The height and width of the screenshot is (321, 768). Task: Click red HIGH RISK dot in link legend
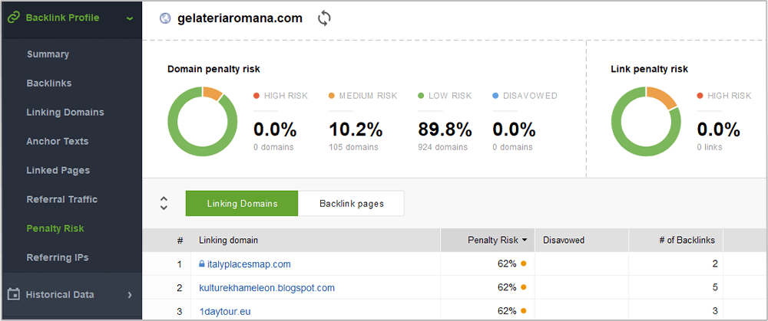coord(700,96)
